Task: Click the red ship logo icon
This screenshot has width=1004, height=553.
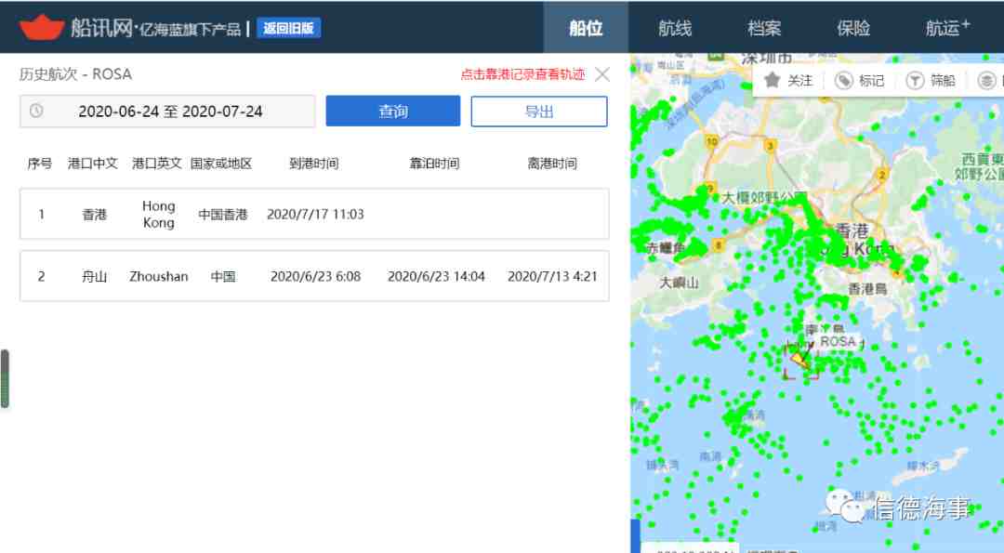Action: (42, 28)
